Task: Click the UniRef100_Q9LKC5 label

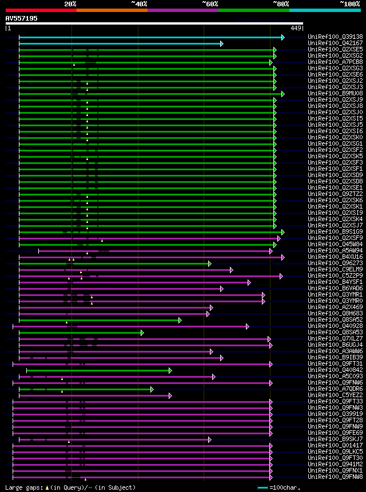Action: pyautogui.click(x=335, y=451)
